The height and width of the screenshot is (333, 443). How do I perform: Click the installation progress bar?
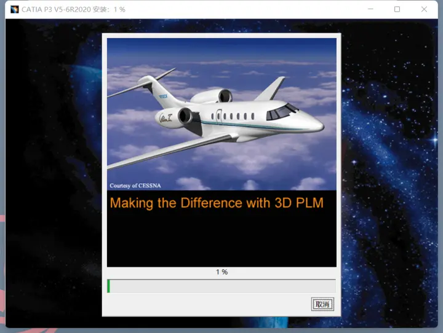point(221,286)
